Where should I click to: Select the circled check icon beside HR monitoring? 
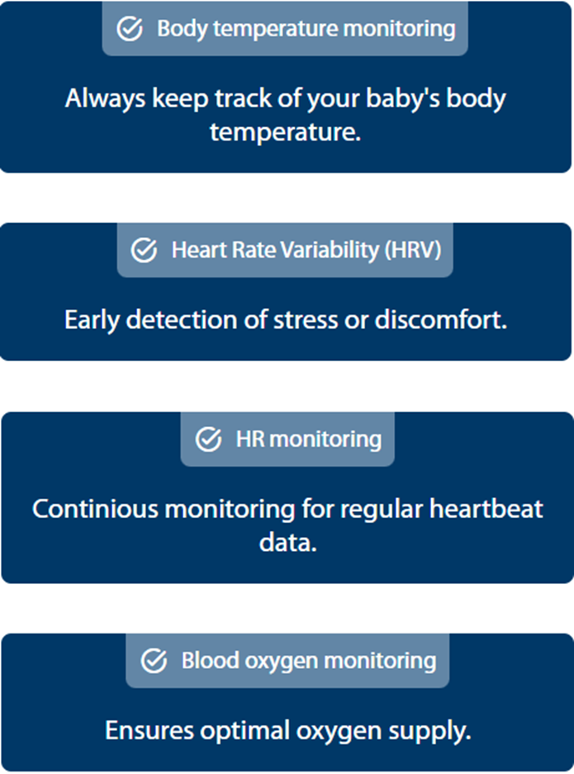[208, 439]
